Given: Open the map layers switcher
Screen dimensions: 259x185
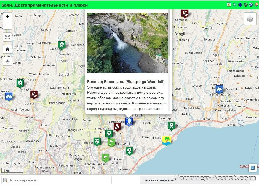Looking at the screenshot, I should tap(250, 19).
